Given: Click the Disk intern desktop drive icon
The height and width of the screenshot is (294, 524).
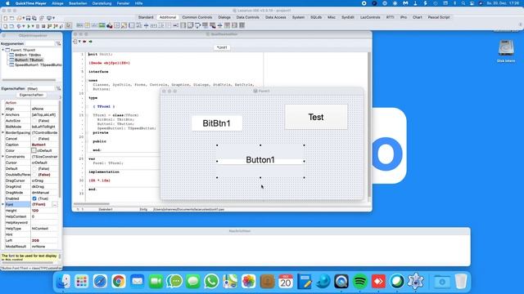Looking at the screenshot, I should point(506,48).
